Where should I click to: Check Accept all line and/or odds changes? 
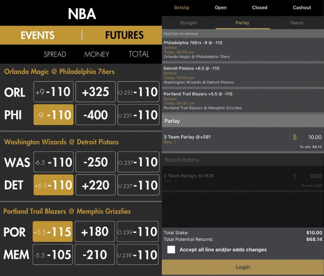(x=171, y=249)
